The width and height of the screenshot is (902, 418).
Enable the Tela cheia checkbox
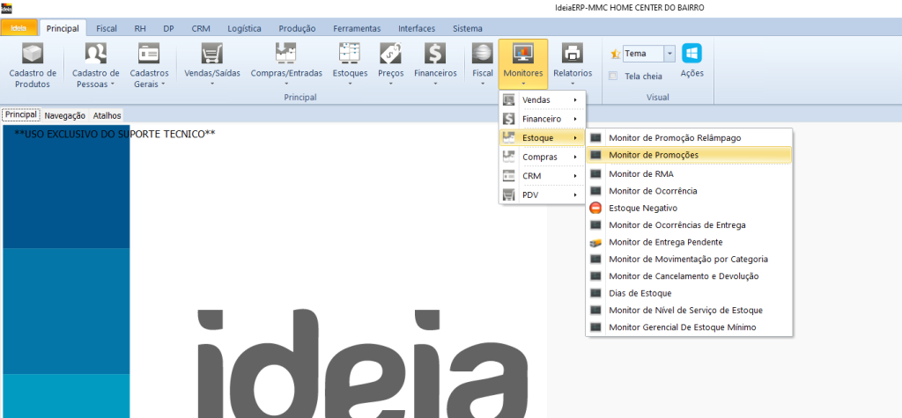pos(613,76)
